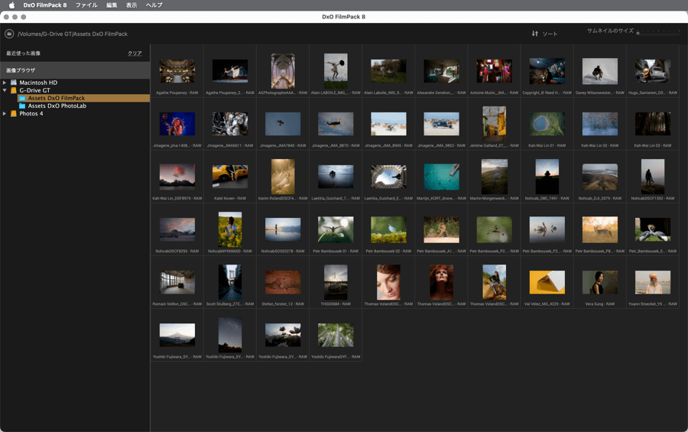Open the ヘルプ menu
The image size is (688, 432).
coord(154,5)
